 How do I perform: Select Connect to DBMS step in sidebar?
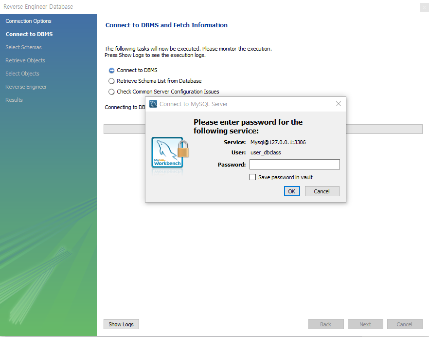point(29,34)
